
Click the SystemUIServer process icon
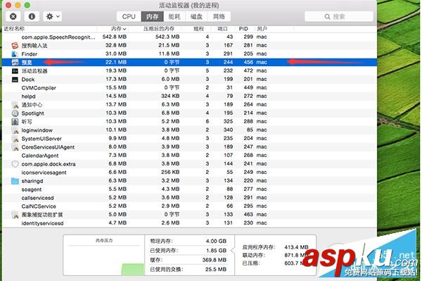coord(15,139)
